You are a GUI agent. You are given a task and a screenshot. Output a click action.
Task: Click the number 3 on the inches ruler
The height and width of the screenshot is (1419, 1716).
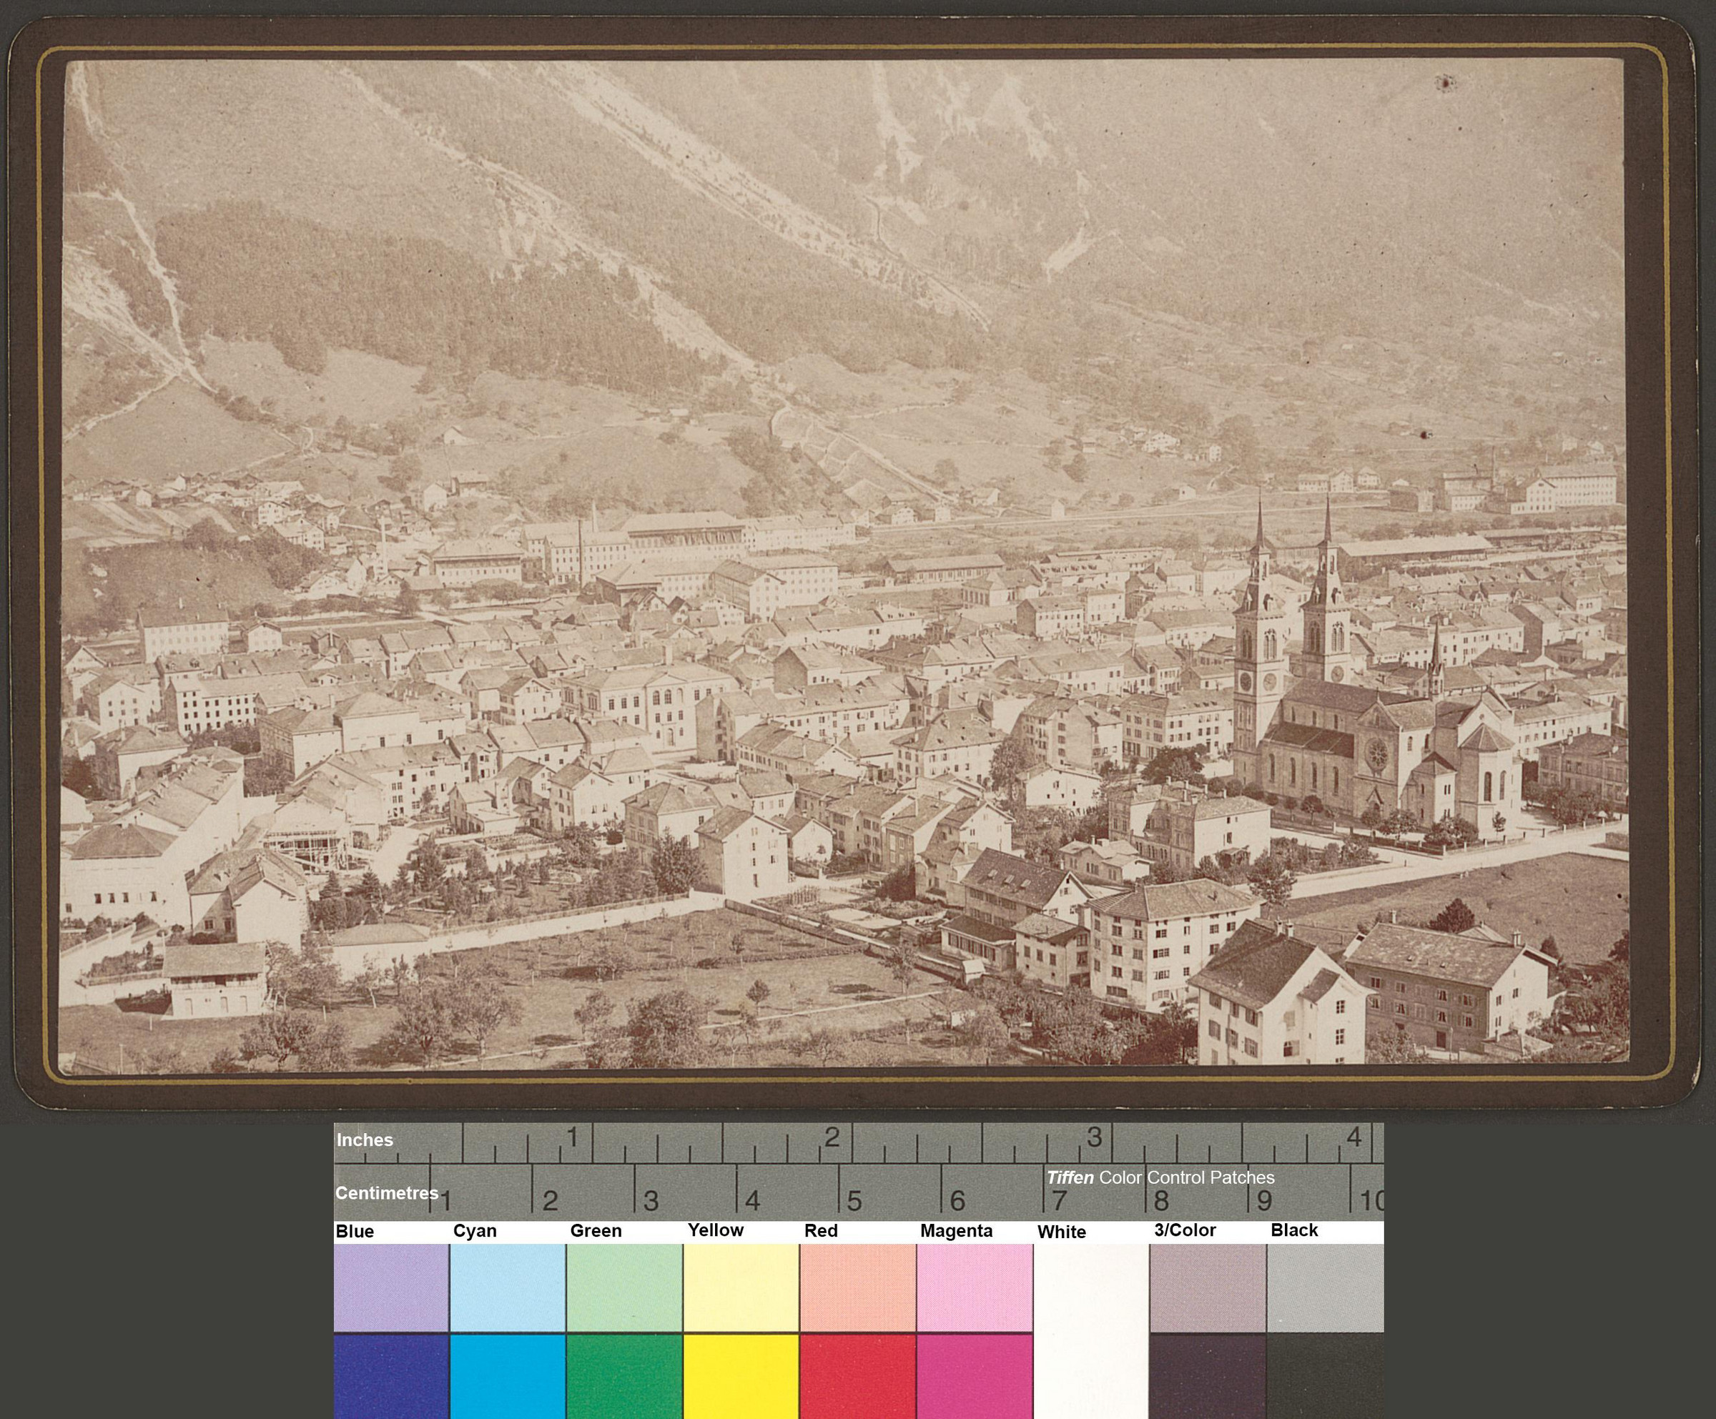pos(1093,1137)
